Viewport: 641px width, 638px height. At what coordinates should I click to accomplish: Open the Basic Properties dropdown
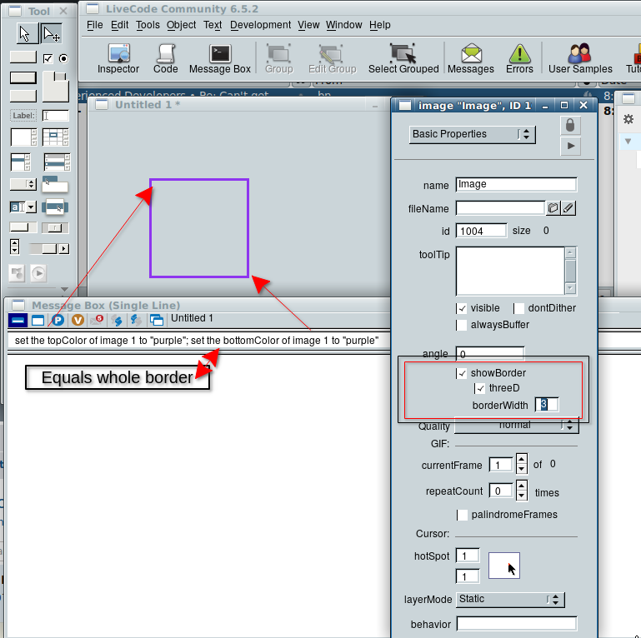pyautogui.click(x=472, y=134)
